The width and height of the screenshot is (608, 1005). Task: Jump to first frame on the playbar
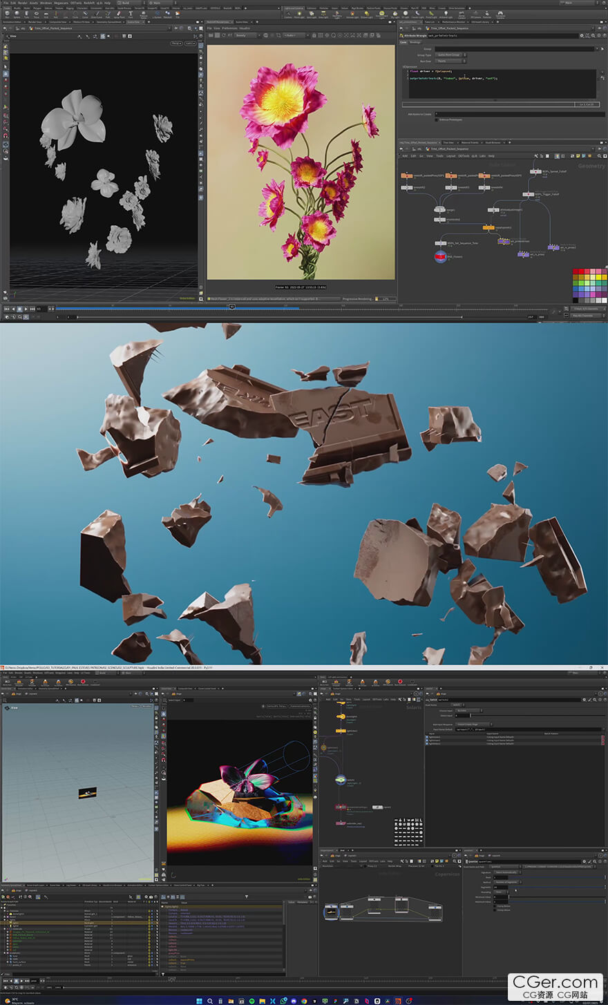coord(7,309)
